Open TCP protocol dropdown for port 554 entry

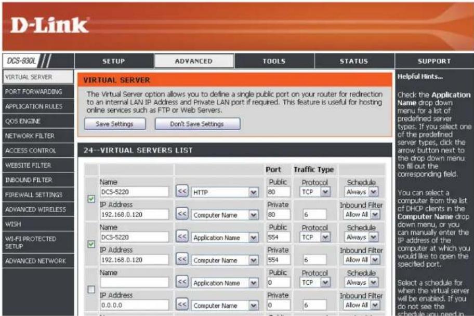tap(315, 237)
